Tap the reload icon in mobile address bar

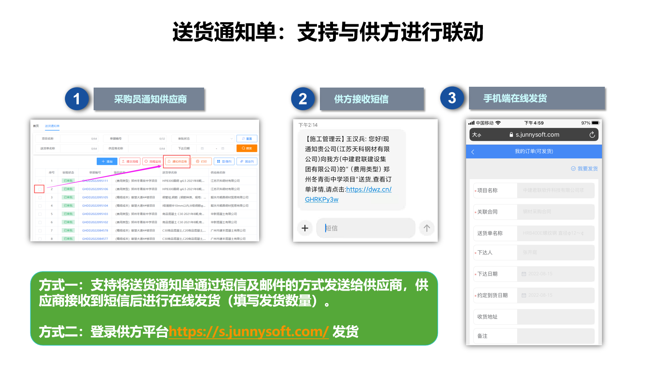592,135
